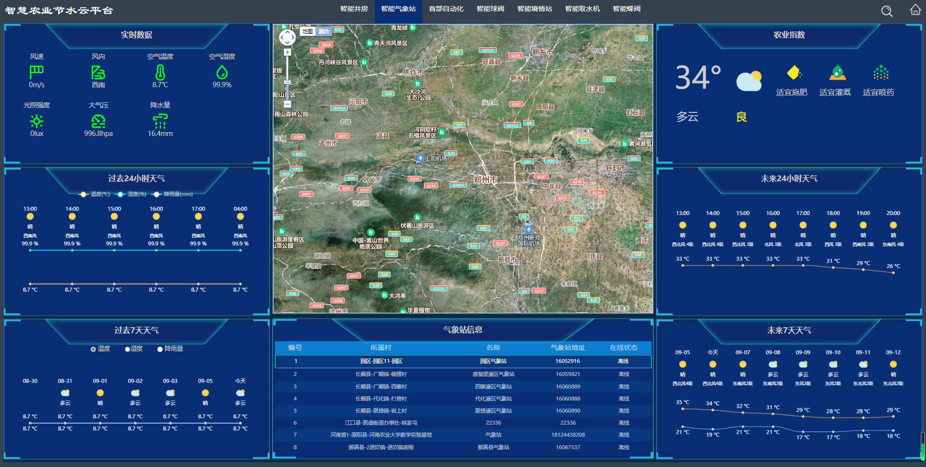Go to the home page icon
The width and height of the screenshot is (926, 467).
tap(915, 10)
